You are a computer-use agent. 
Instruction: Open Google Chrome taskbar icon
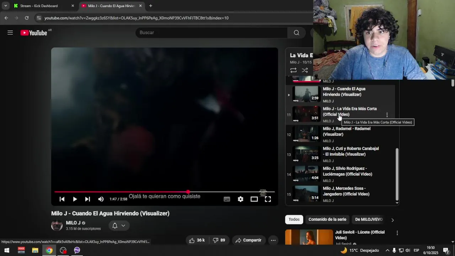[49, 250]
